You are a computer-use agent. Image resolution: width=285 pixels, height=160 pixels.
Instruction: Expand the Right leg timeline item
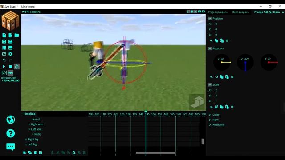point(26,139)
